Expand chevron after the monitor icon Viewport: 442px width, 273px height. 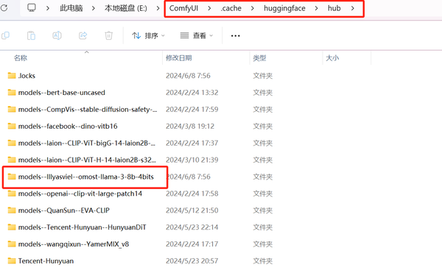click(x=48, y=8)
